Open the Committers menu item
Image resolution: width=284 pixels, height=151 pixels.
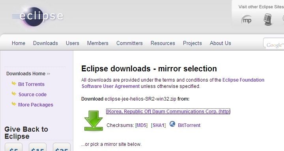(x=129, y=43)
